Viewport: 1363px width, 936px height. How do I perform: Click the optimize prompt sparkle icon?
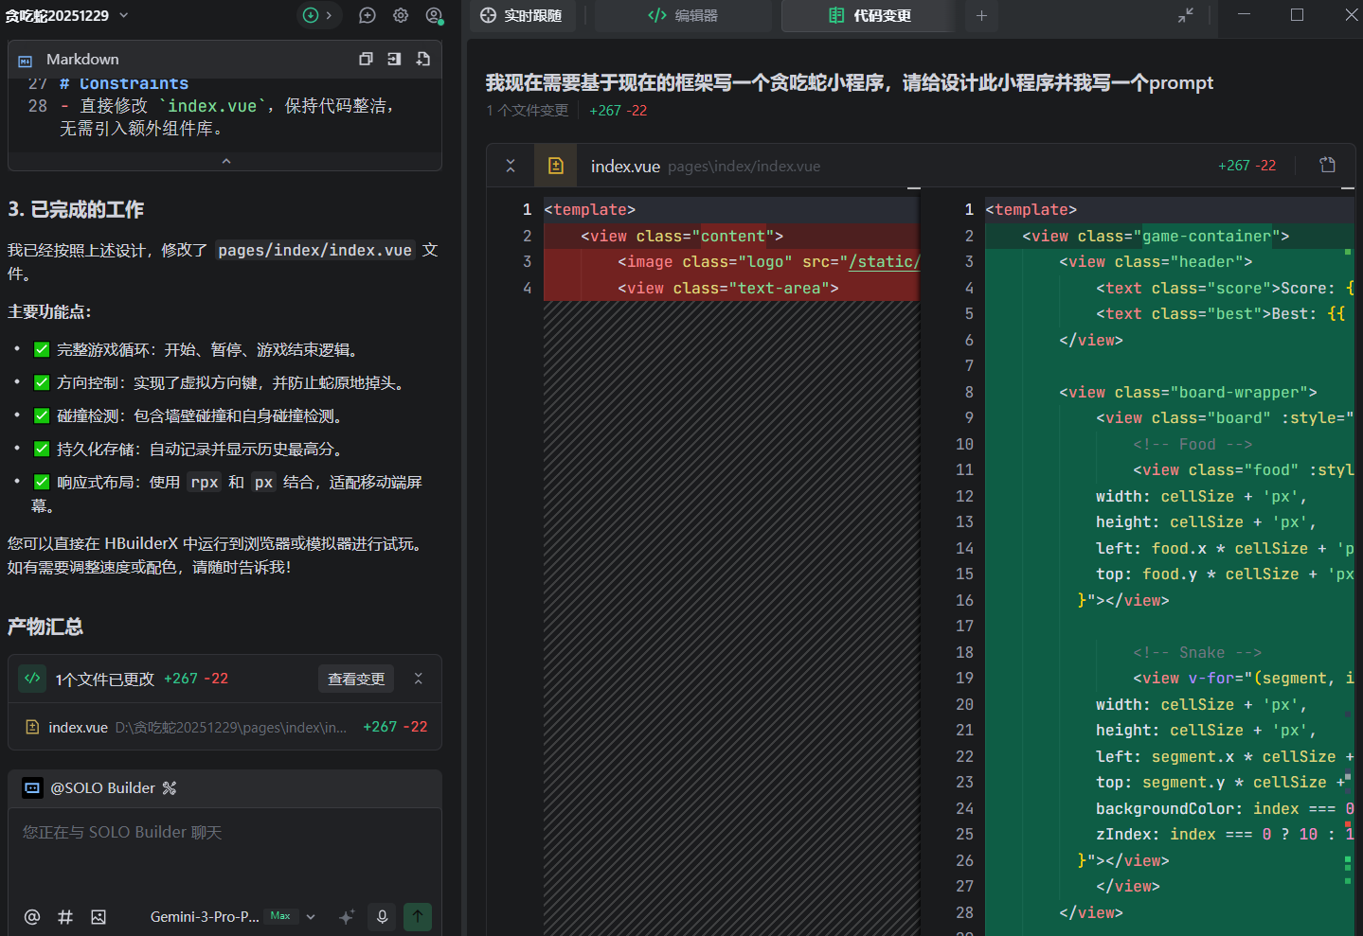click(347, 916)
